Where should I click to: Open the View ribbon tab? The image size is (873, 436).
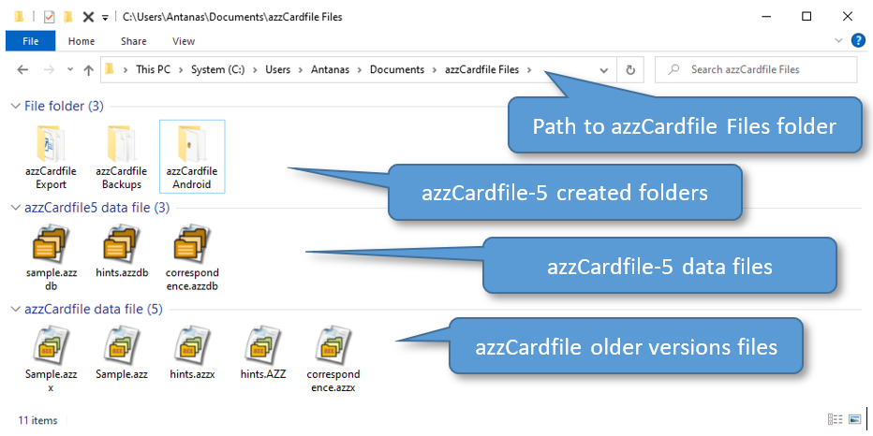tap(184, 41)
